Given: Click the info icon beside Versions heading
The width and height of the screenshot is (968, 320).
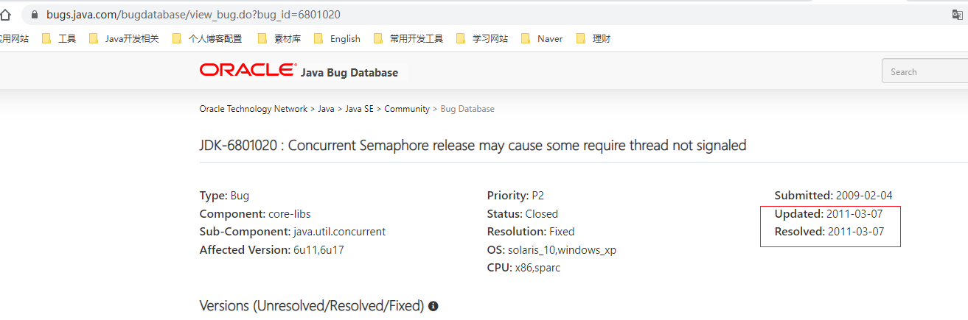Looking at the screenshot, I should pyautogui.click(x=433, y=306).
